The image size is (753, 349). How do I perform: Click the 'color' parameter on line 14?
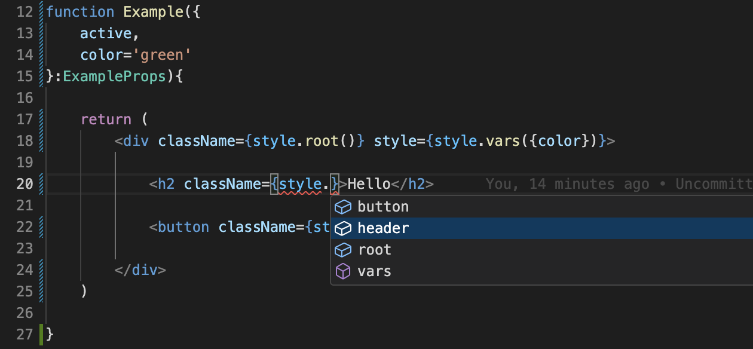pos(102,55)
